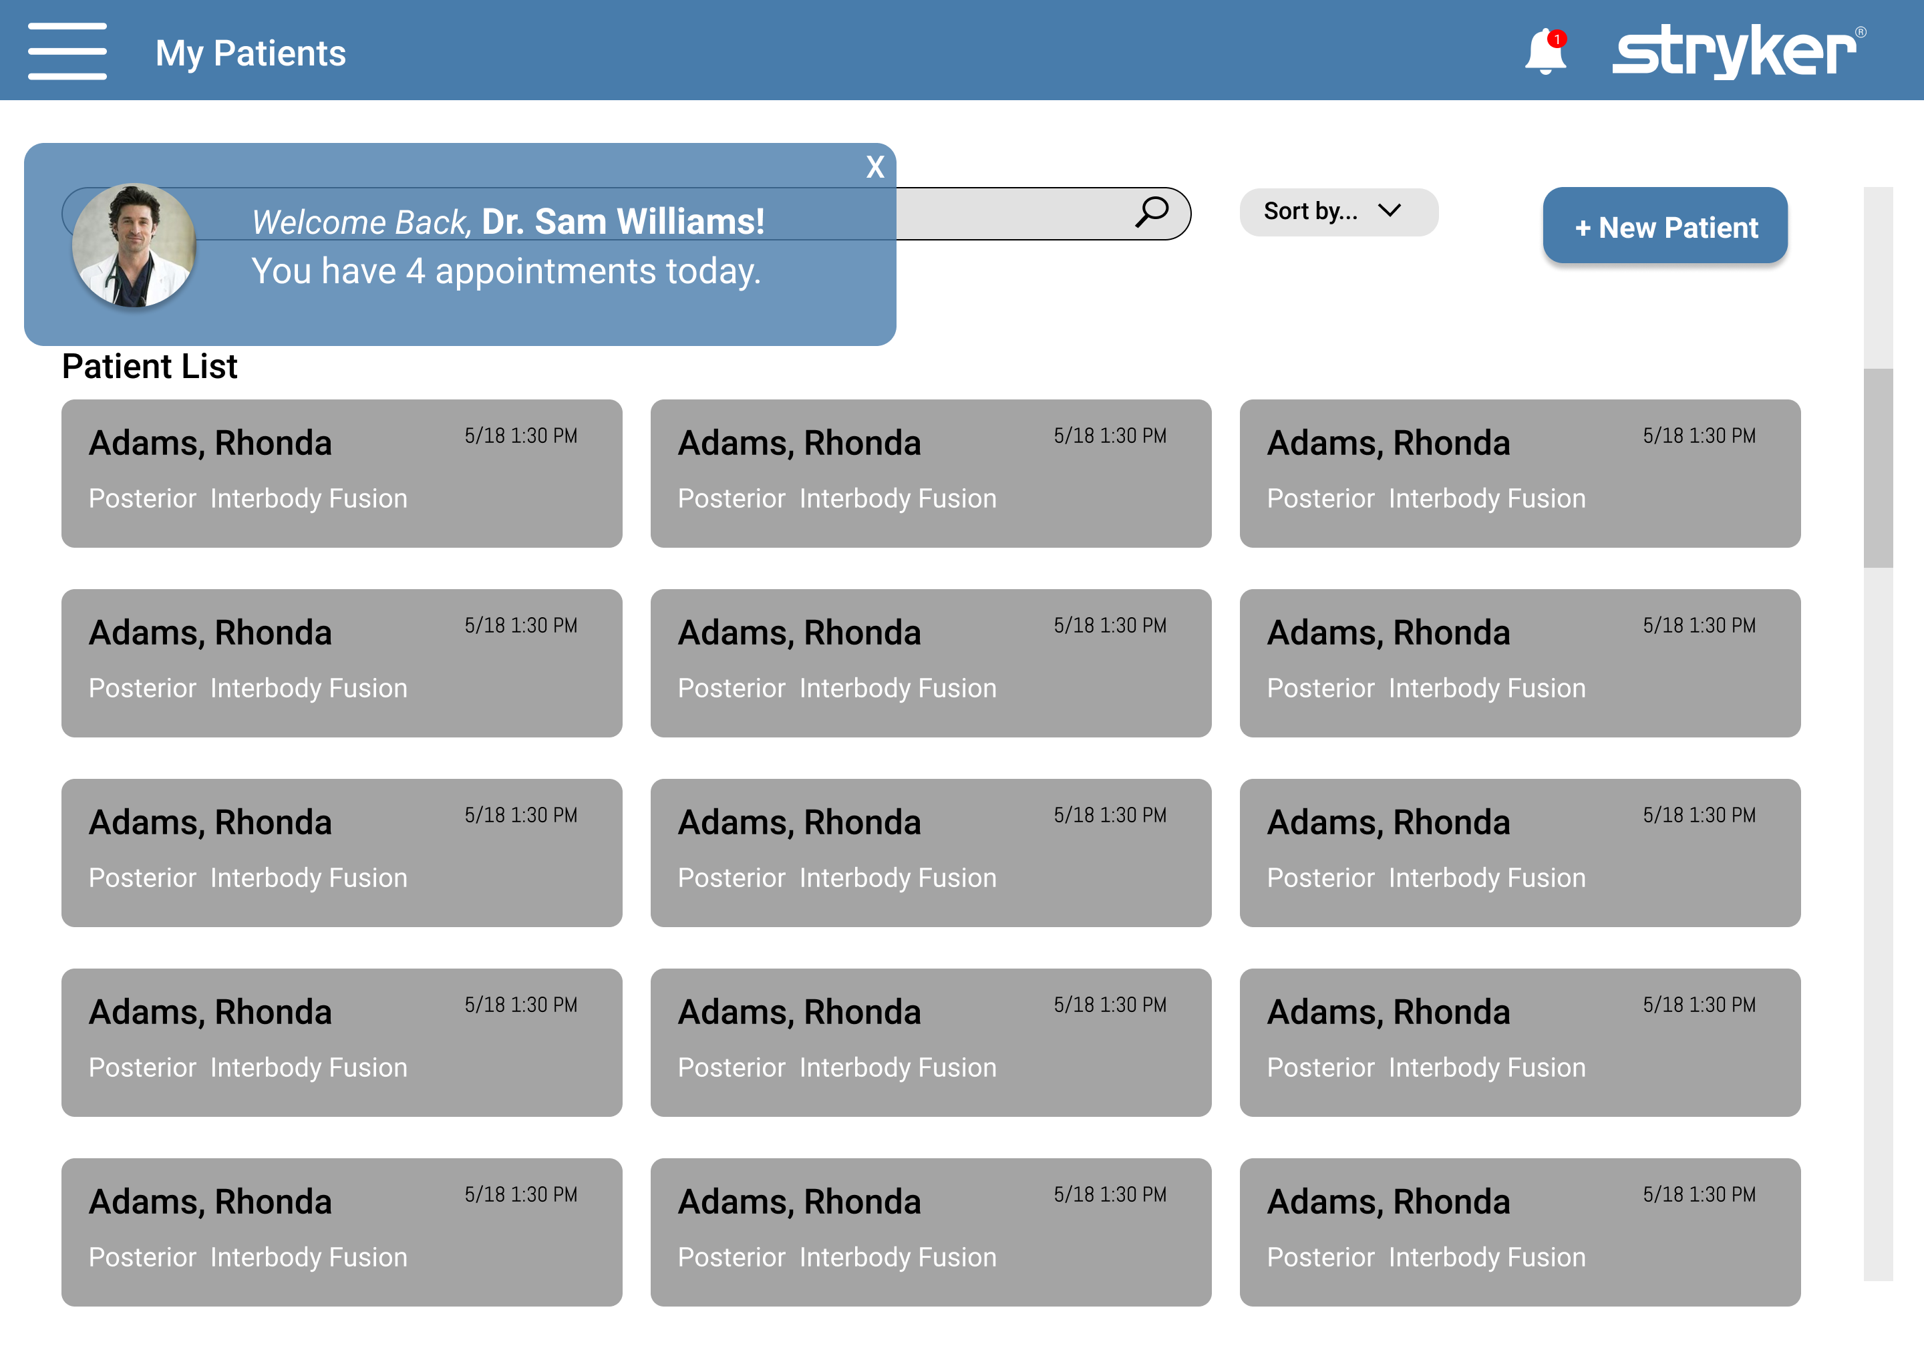Open first-row right Adams, Rhonda card
This screenshot has width=1924, height=1368.
click(1520, 474)
